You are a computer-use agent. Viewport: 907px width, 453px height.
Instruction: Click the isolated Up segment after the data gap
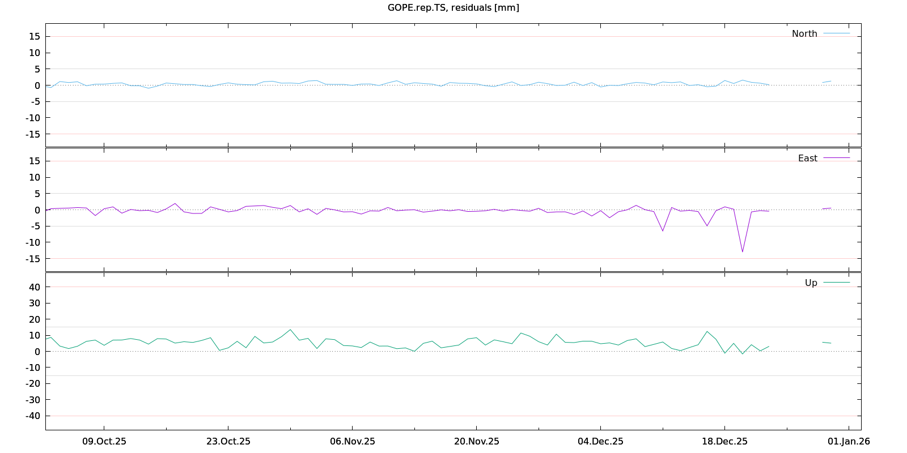coord(827,343)
